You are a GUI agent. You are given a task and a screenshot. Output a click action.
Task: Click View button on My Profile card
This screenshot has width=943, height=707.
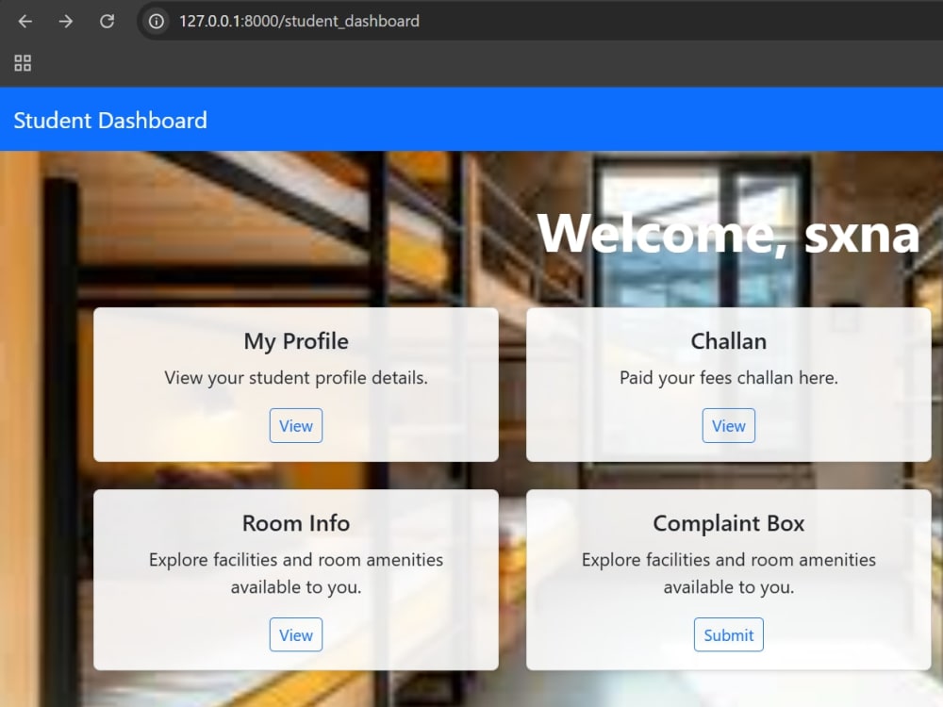[x=296, y=426]
